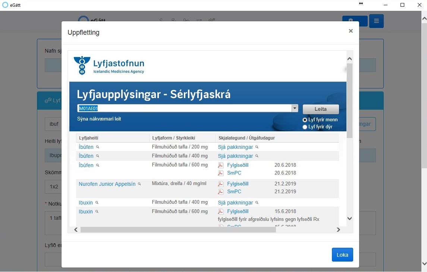Open SmPC PDF icon for Nurofen Junior

point(221,192)
